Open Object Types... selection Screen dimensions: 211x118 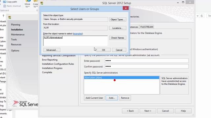118,20
